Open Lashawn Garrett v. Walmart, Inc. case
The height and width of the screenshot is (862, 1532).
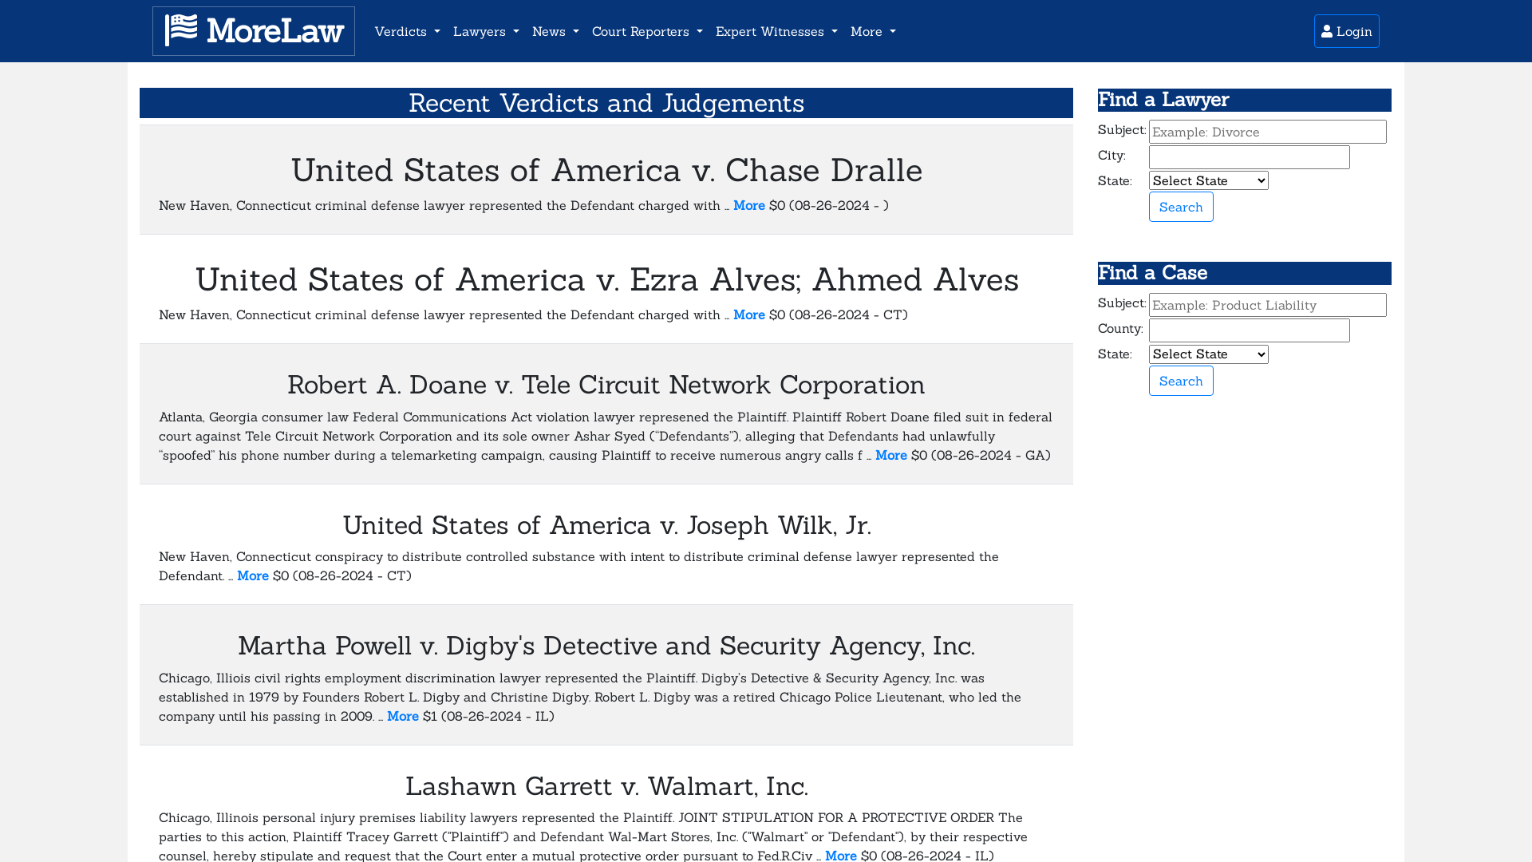tap(606, 786)
